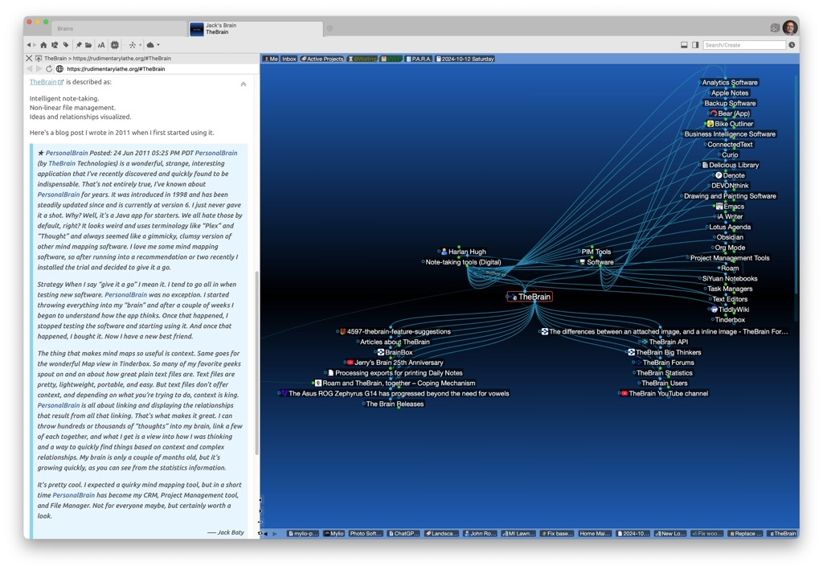Open the history clock icon beside search
The height and width of the screenshot is (570, 823).
792,45
